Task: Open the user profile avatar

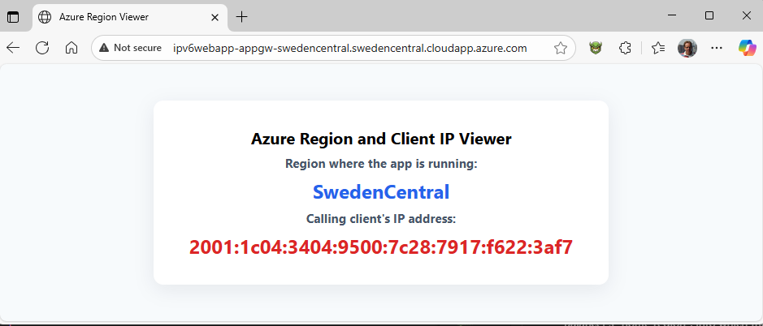Action: point(687,48)
